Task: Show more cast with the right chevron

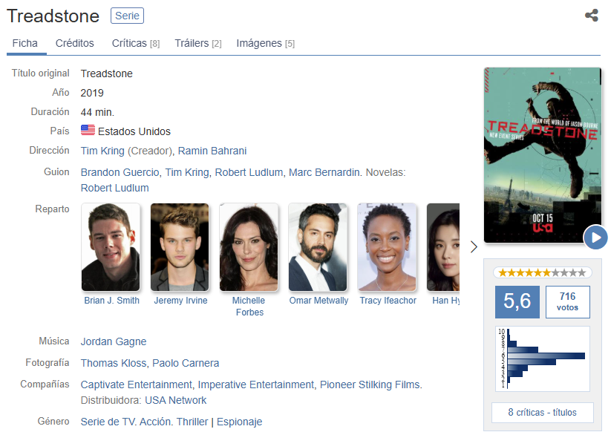Action: [474, 246]
